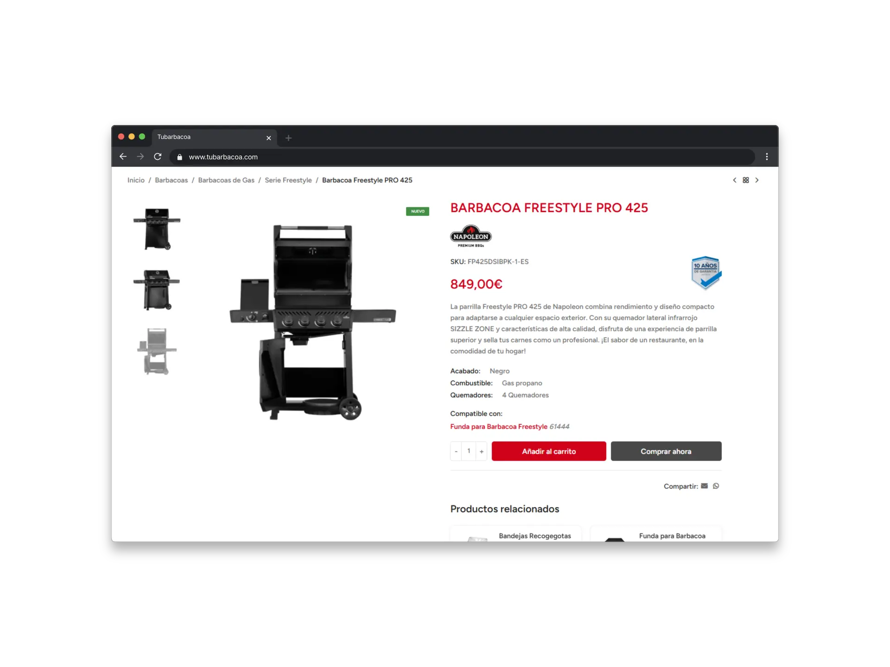This screenshot has width=890, height=667.
Task: Go to next product arrow
Action: [x=757, y=180]
